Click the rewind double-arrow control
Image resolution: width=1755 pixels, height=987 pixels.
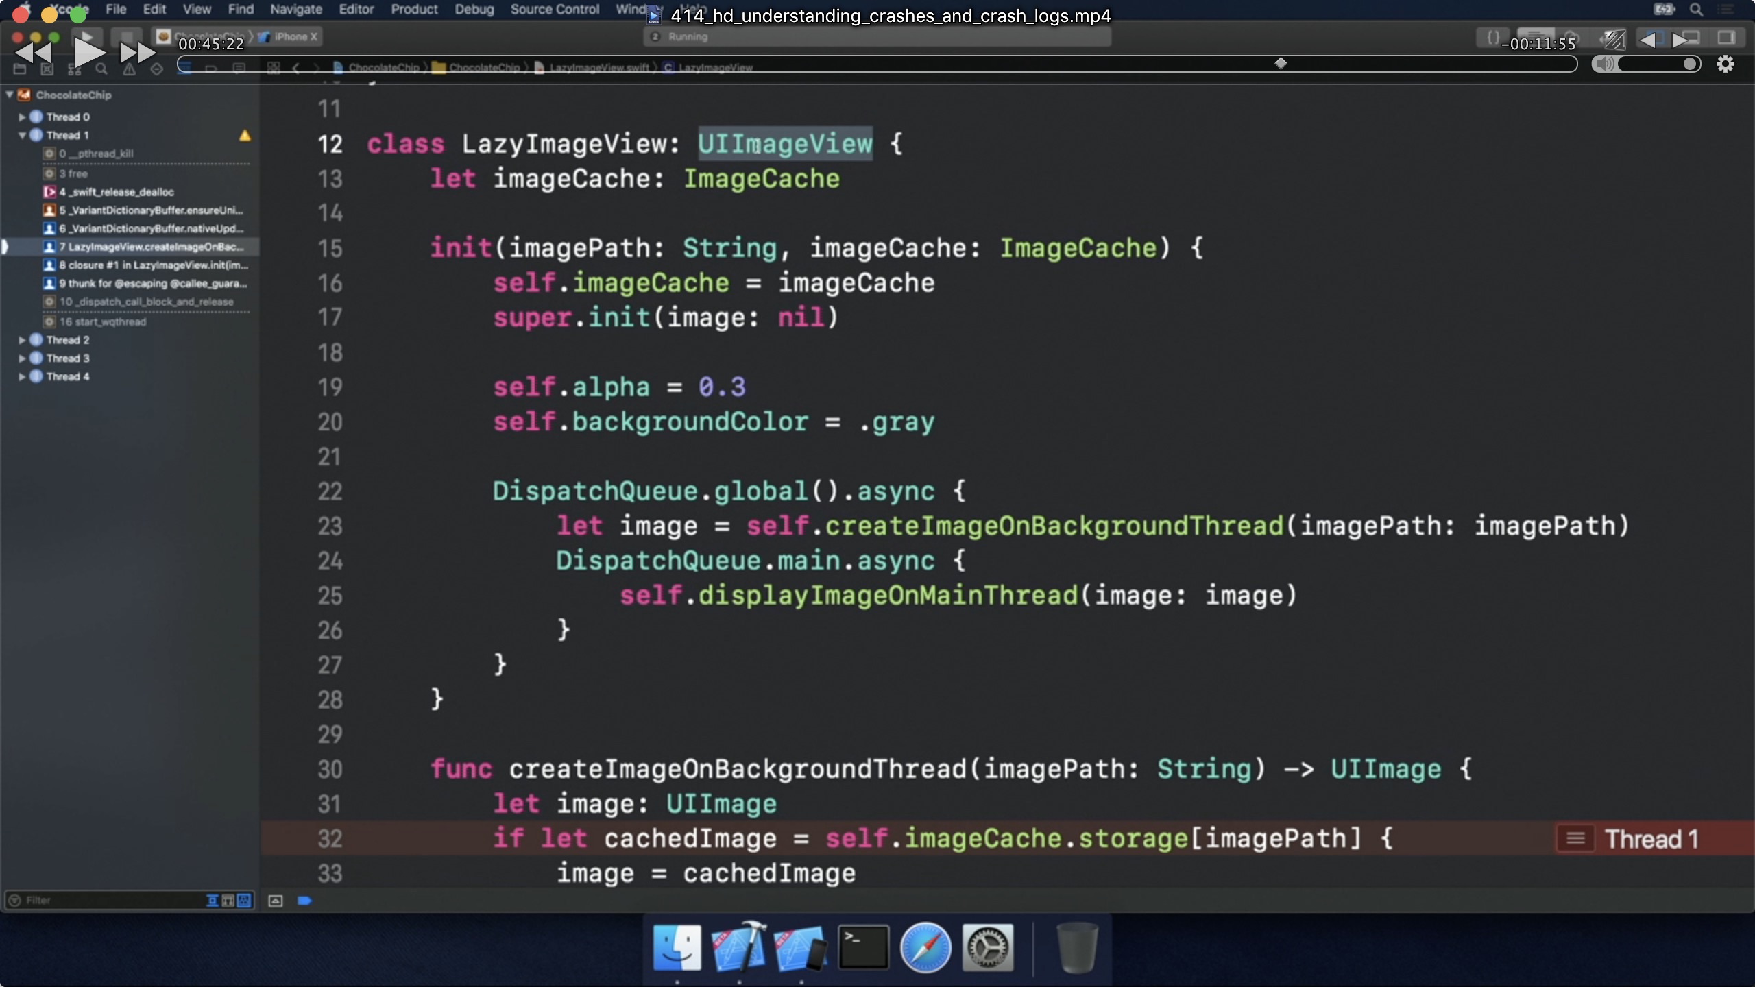point(33,53)
